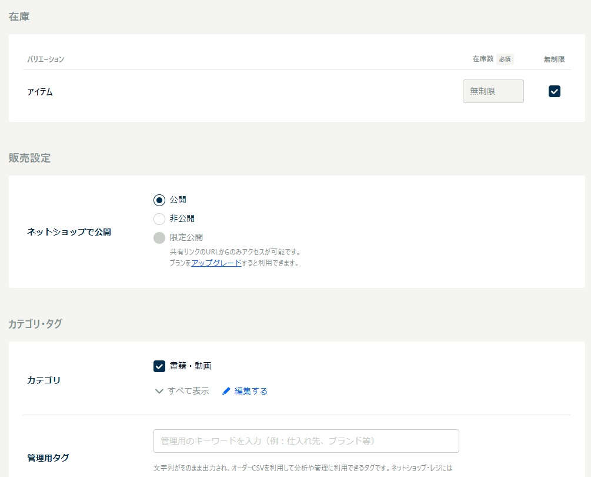Viewport: 591px width, 477px height.
Task: Select the 公開 radio button
Action: 159,200
